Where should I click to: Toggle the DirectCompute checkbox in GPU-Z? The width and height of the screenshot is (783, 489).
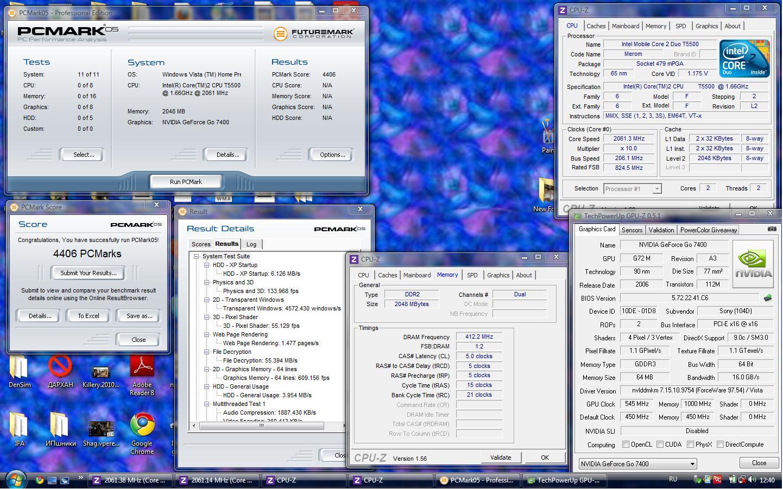[x=720, y=444]
